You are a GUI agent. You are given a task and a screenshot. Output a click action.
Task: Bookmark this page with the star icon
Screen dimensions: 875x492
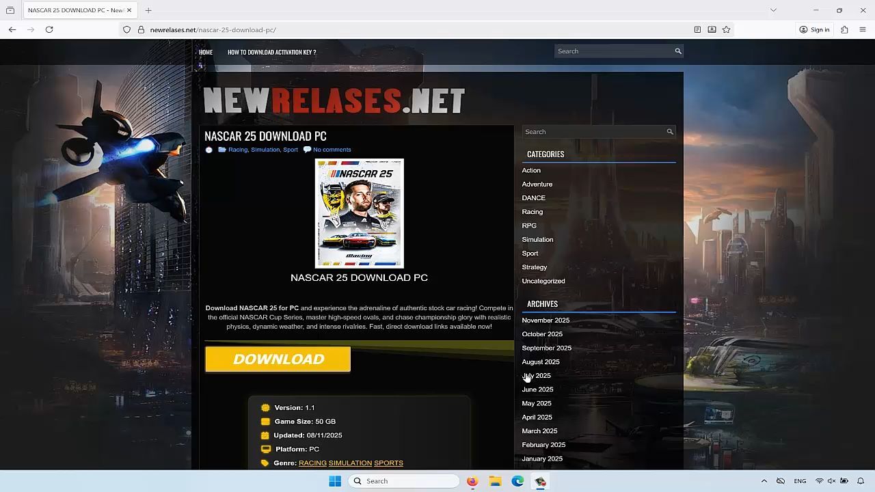726,29
